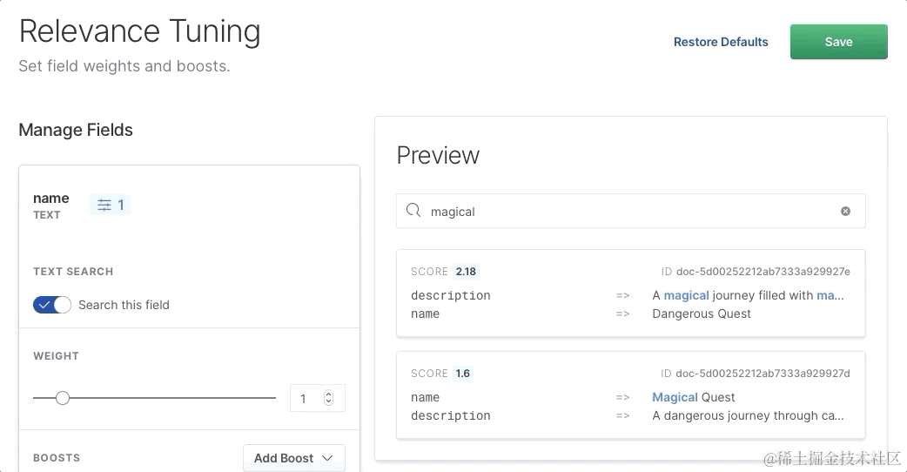Click the first result's document ID
Image resolution: width=907 pixels, height=472 pixels.
tap(763, 272)
